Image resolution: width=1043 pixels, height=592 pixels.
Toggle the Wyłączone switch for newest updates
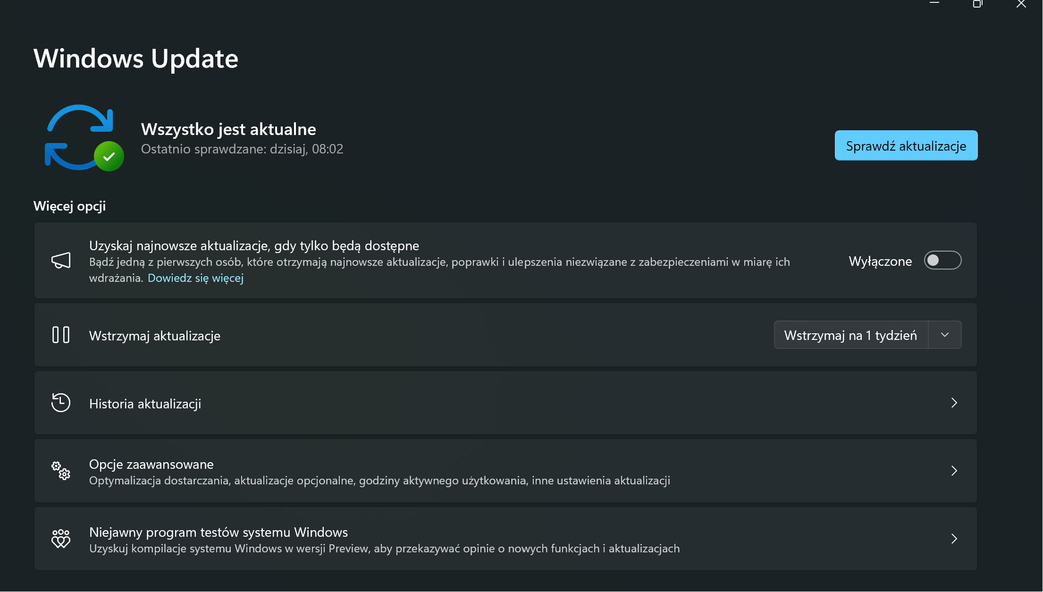click(x=942, y=260)
